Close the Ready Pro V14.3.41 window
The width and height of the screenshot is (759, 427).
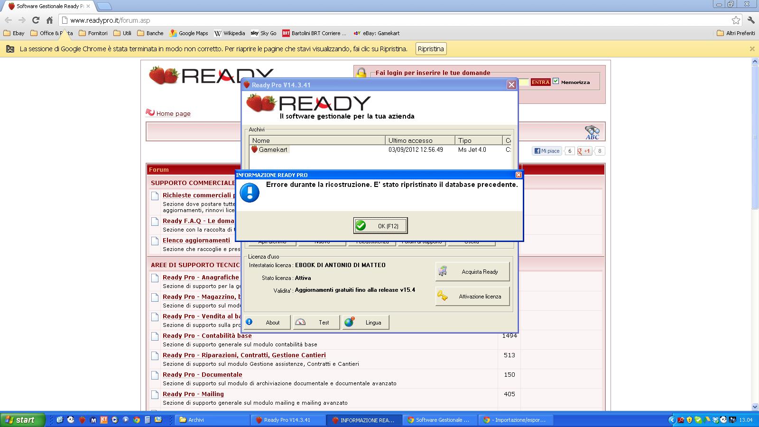[x=511, y=84]
